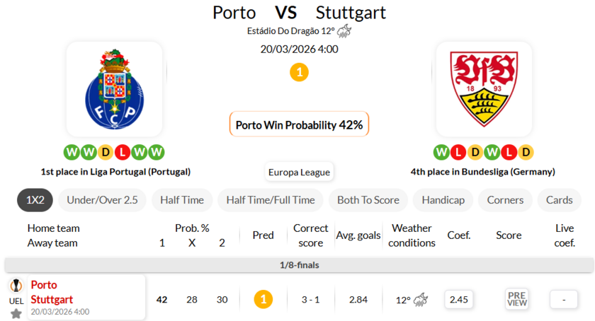Click the Stuttgart club crest logo
Screen dimensions: 595x321
point(484,88)
